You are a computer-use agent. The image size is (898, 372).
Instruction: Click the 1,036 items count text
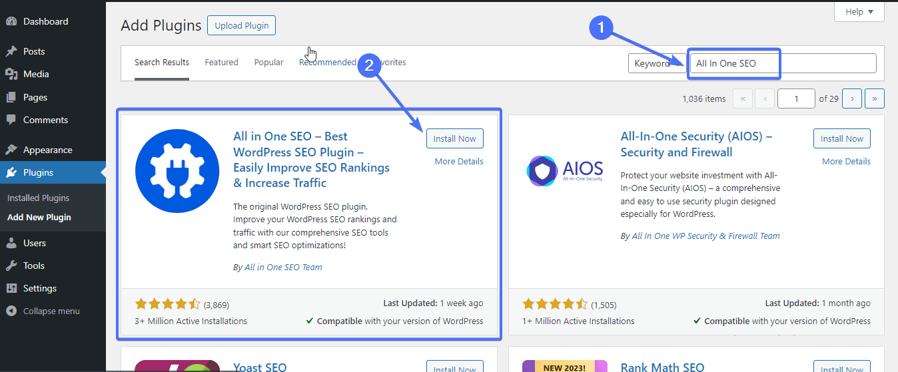point(704,98)
